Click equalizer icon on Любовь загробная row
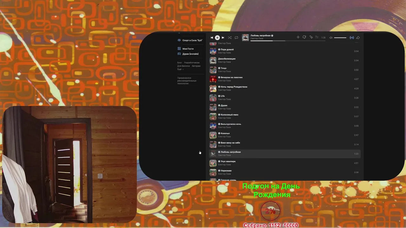Screen dimensions: 406x228 213,154
